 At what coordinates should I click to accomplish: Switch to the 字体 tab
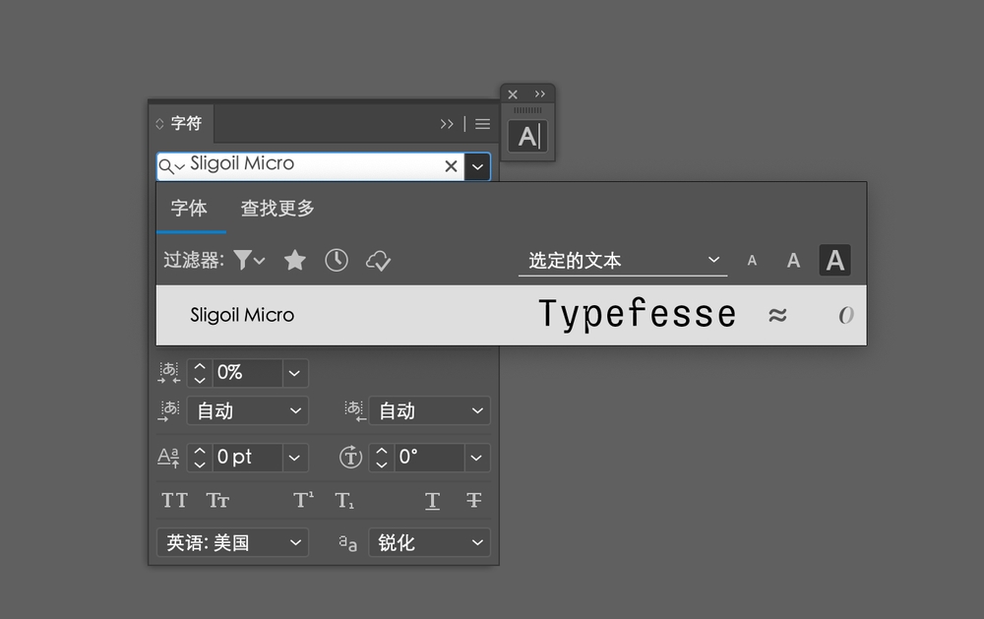click(x=189, y=209)
